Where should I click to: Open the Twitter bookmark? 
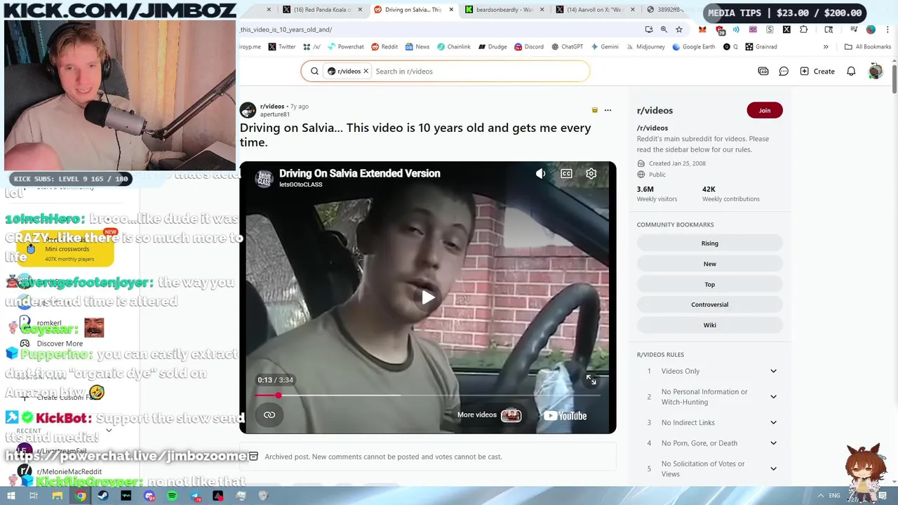coord(281,47)
